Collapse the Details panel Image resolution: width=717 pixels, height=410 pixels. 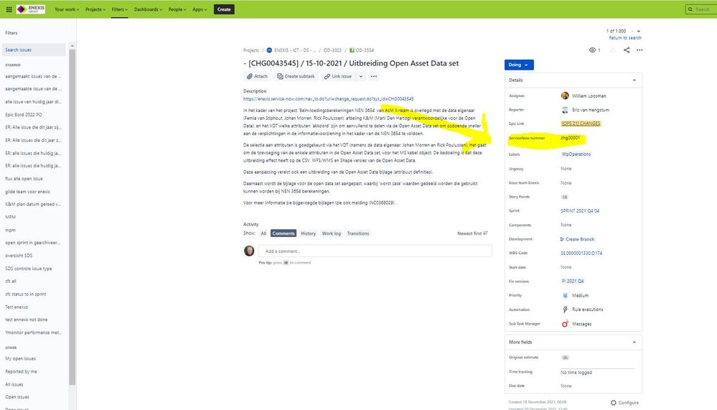[634, 80]
